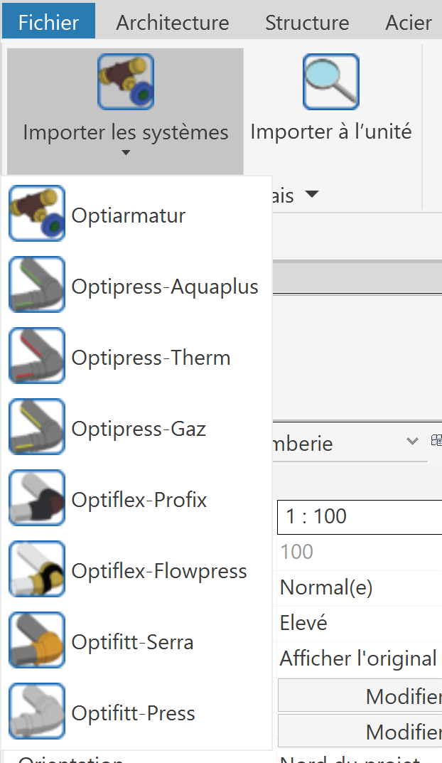This screenshot has height=763, width=442.
Task: Click the Optiarmatur valve icon
Action: (x=37, y=214)
